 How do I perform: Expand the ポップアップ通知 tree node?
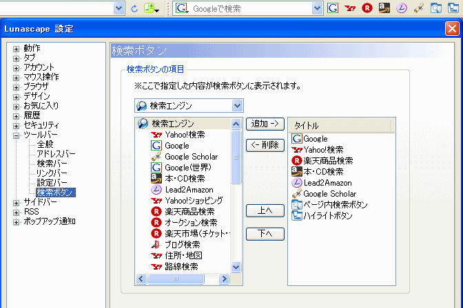(x=17, y=222)
